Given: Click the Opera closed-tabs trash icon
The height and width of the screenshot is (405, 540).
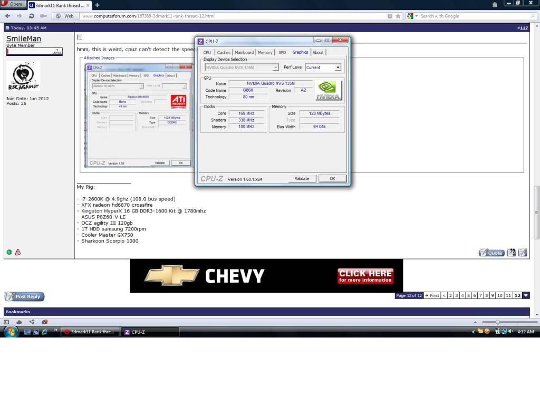Looking at the screenshot, I should click(x=495, y=4).
